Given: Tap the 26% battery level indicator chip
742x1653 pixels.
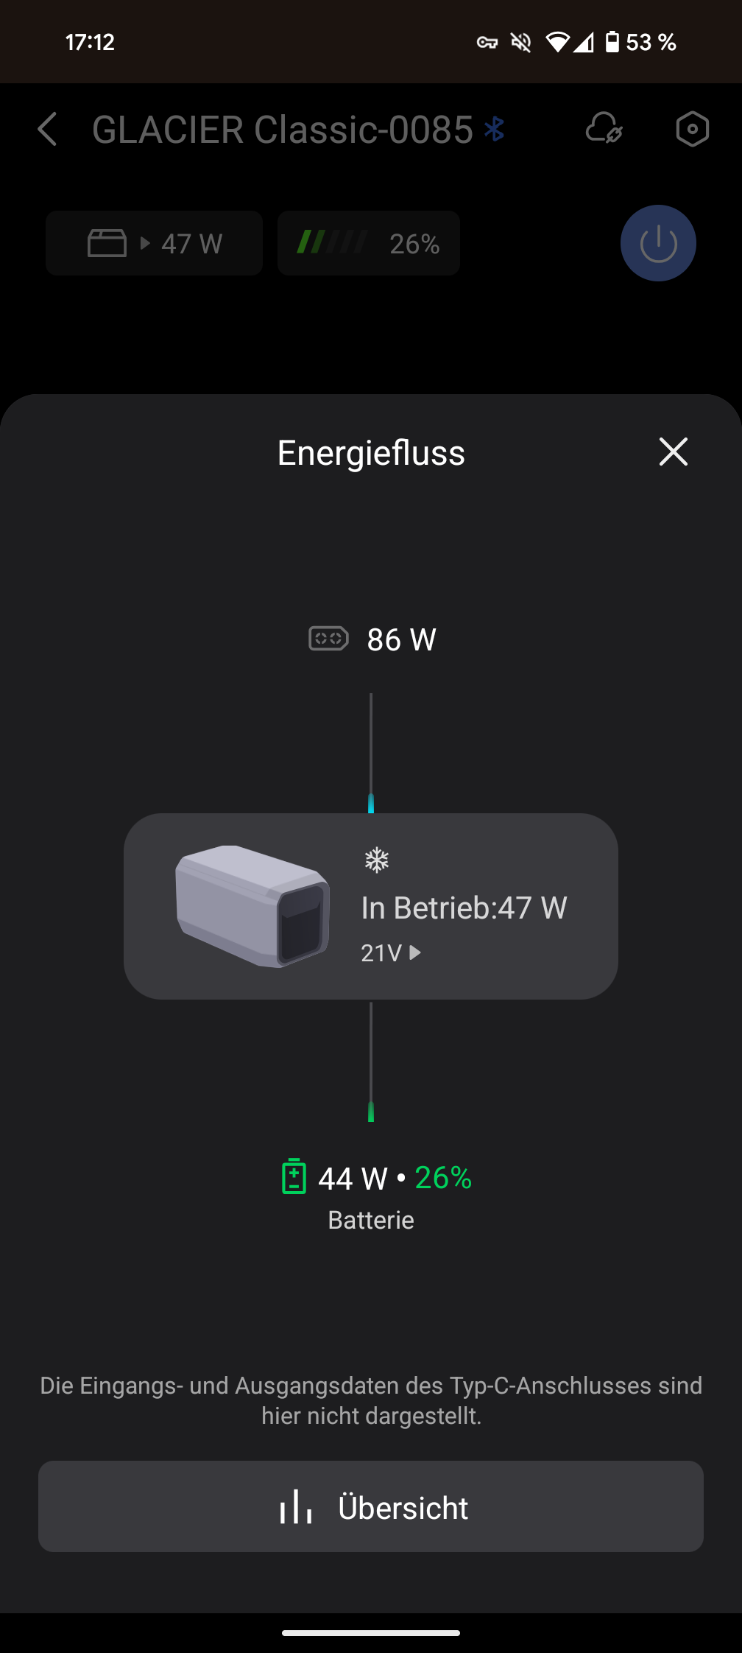Looking at the screenshot, I should 369,243.
